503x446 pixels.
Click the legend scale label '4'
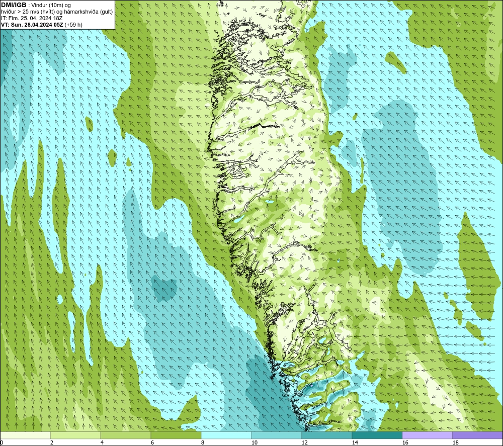102,443
